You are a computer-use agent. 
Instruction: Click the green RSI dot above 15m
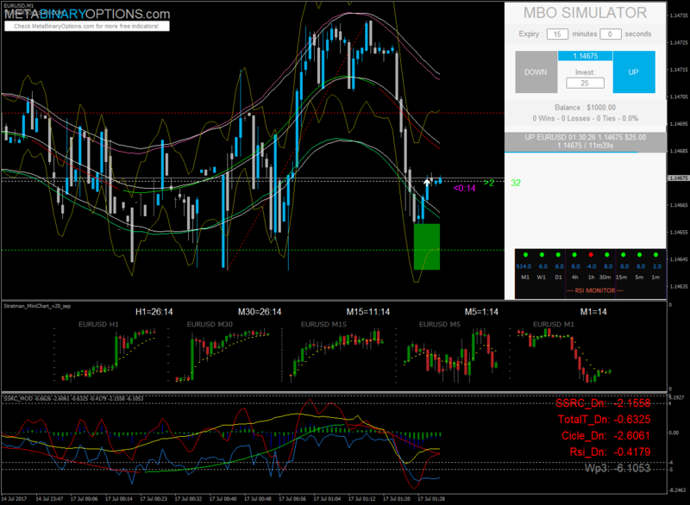[623, 254]
